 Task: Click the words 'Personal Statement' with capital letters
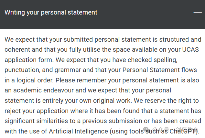point(151,70)
